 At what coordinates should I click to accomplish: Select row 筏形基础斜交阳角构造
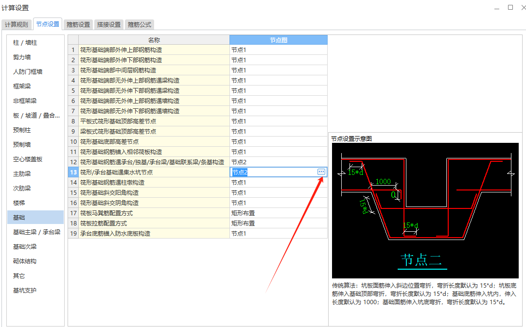pyautogui.click(x=154, y=193)
